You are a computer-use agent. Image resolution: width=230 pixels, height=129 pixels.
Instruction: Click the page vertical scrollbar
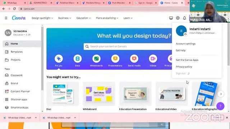coord(229,44)
